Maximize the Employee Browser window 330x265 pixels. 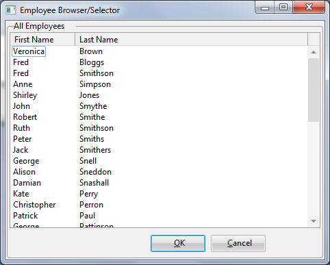click(283, 8)
